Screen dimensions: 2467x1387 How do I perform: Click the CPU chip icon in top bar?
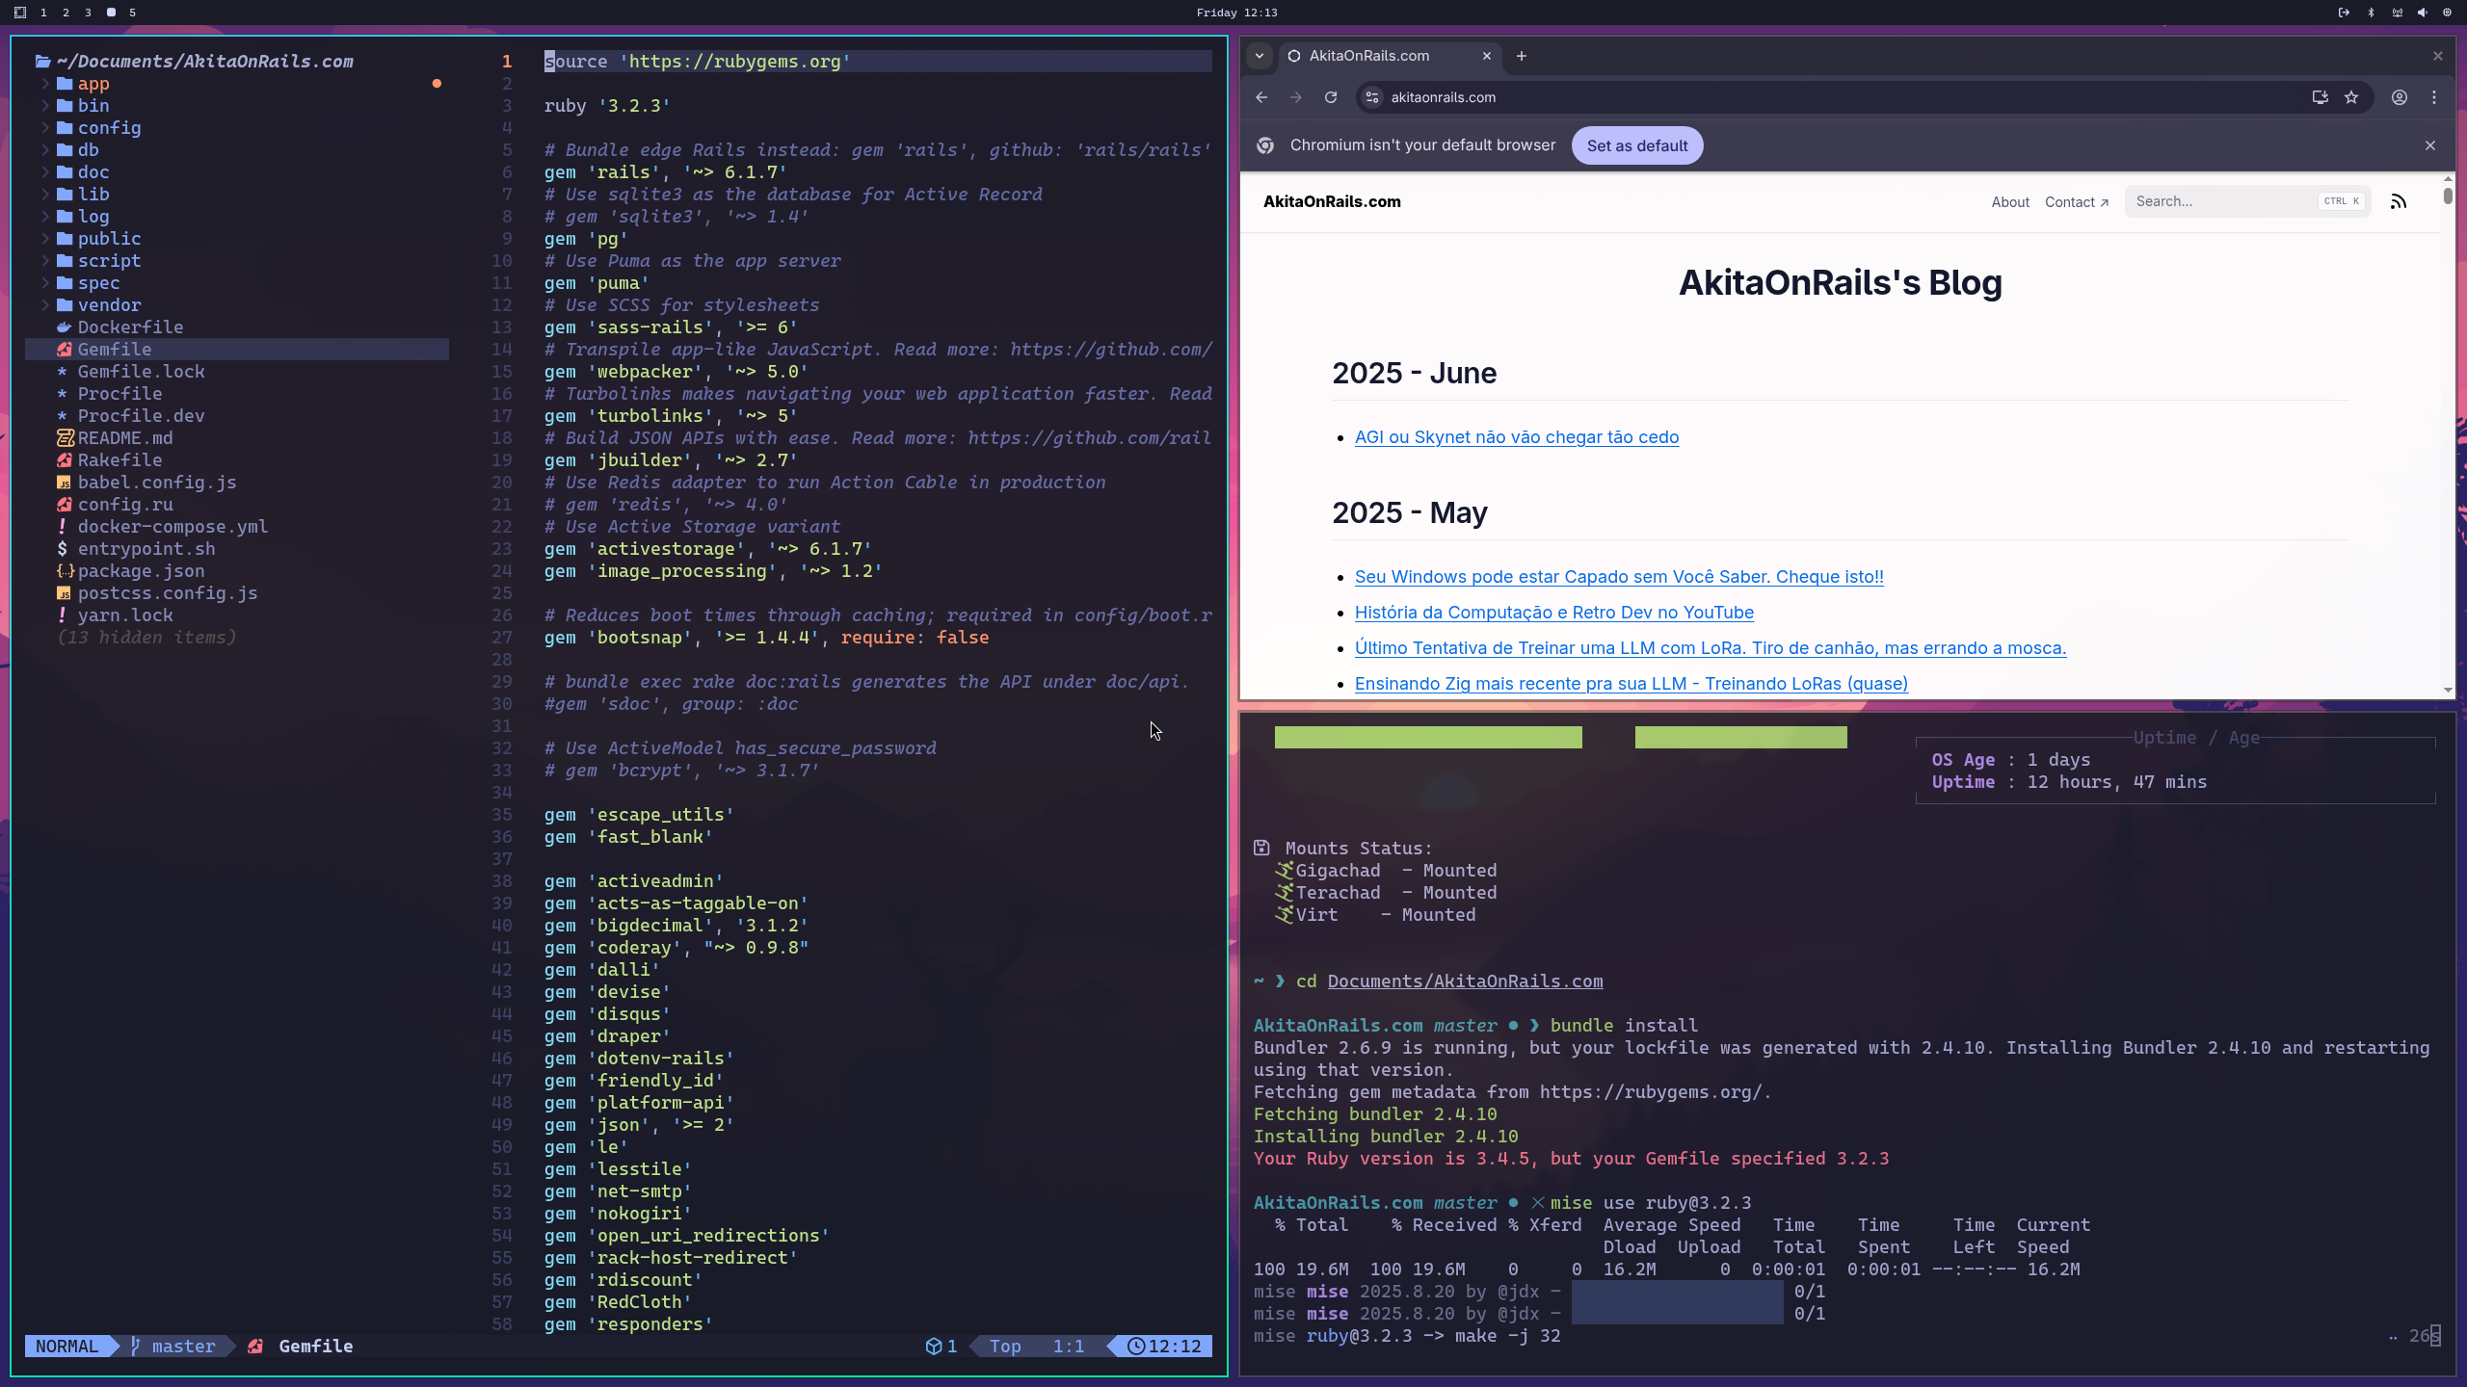[2447, 13]
